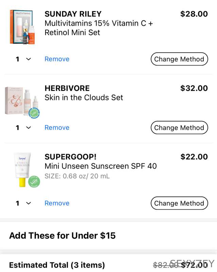
Task: Remove the Herbivore Skin in the Clouds Set
Action: [57, 128]
